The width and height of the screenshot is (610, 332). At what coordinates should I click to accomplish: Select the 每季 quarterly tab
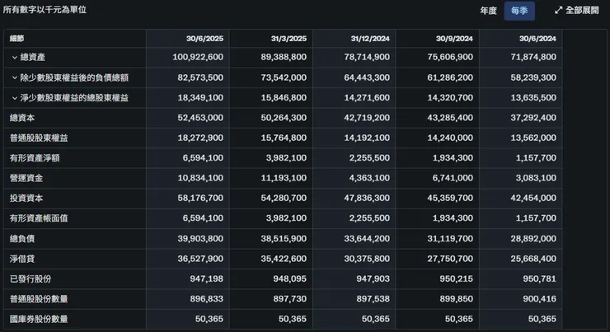(519, 11)
